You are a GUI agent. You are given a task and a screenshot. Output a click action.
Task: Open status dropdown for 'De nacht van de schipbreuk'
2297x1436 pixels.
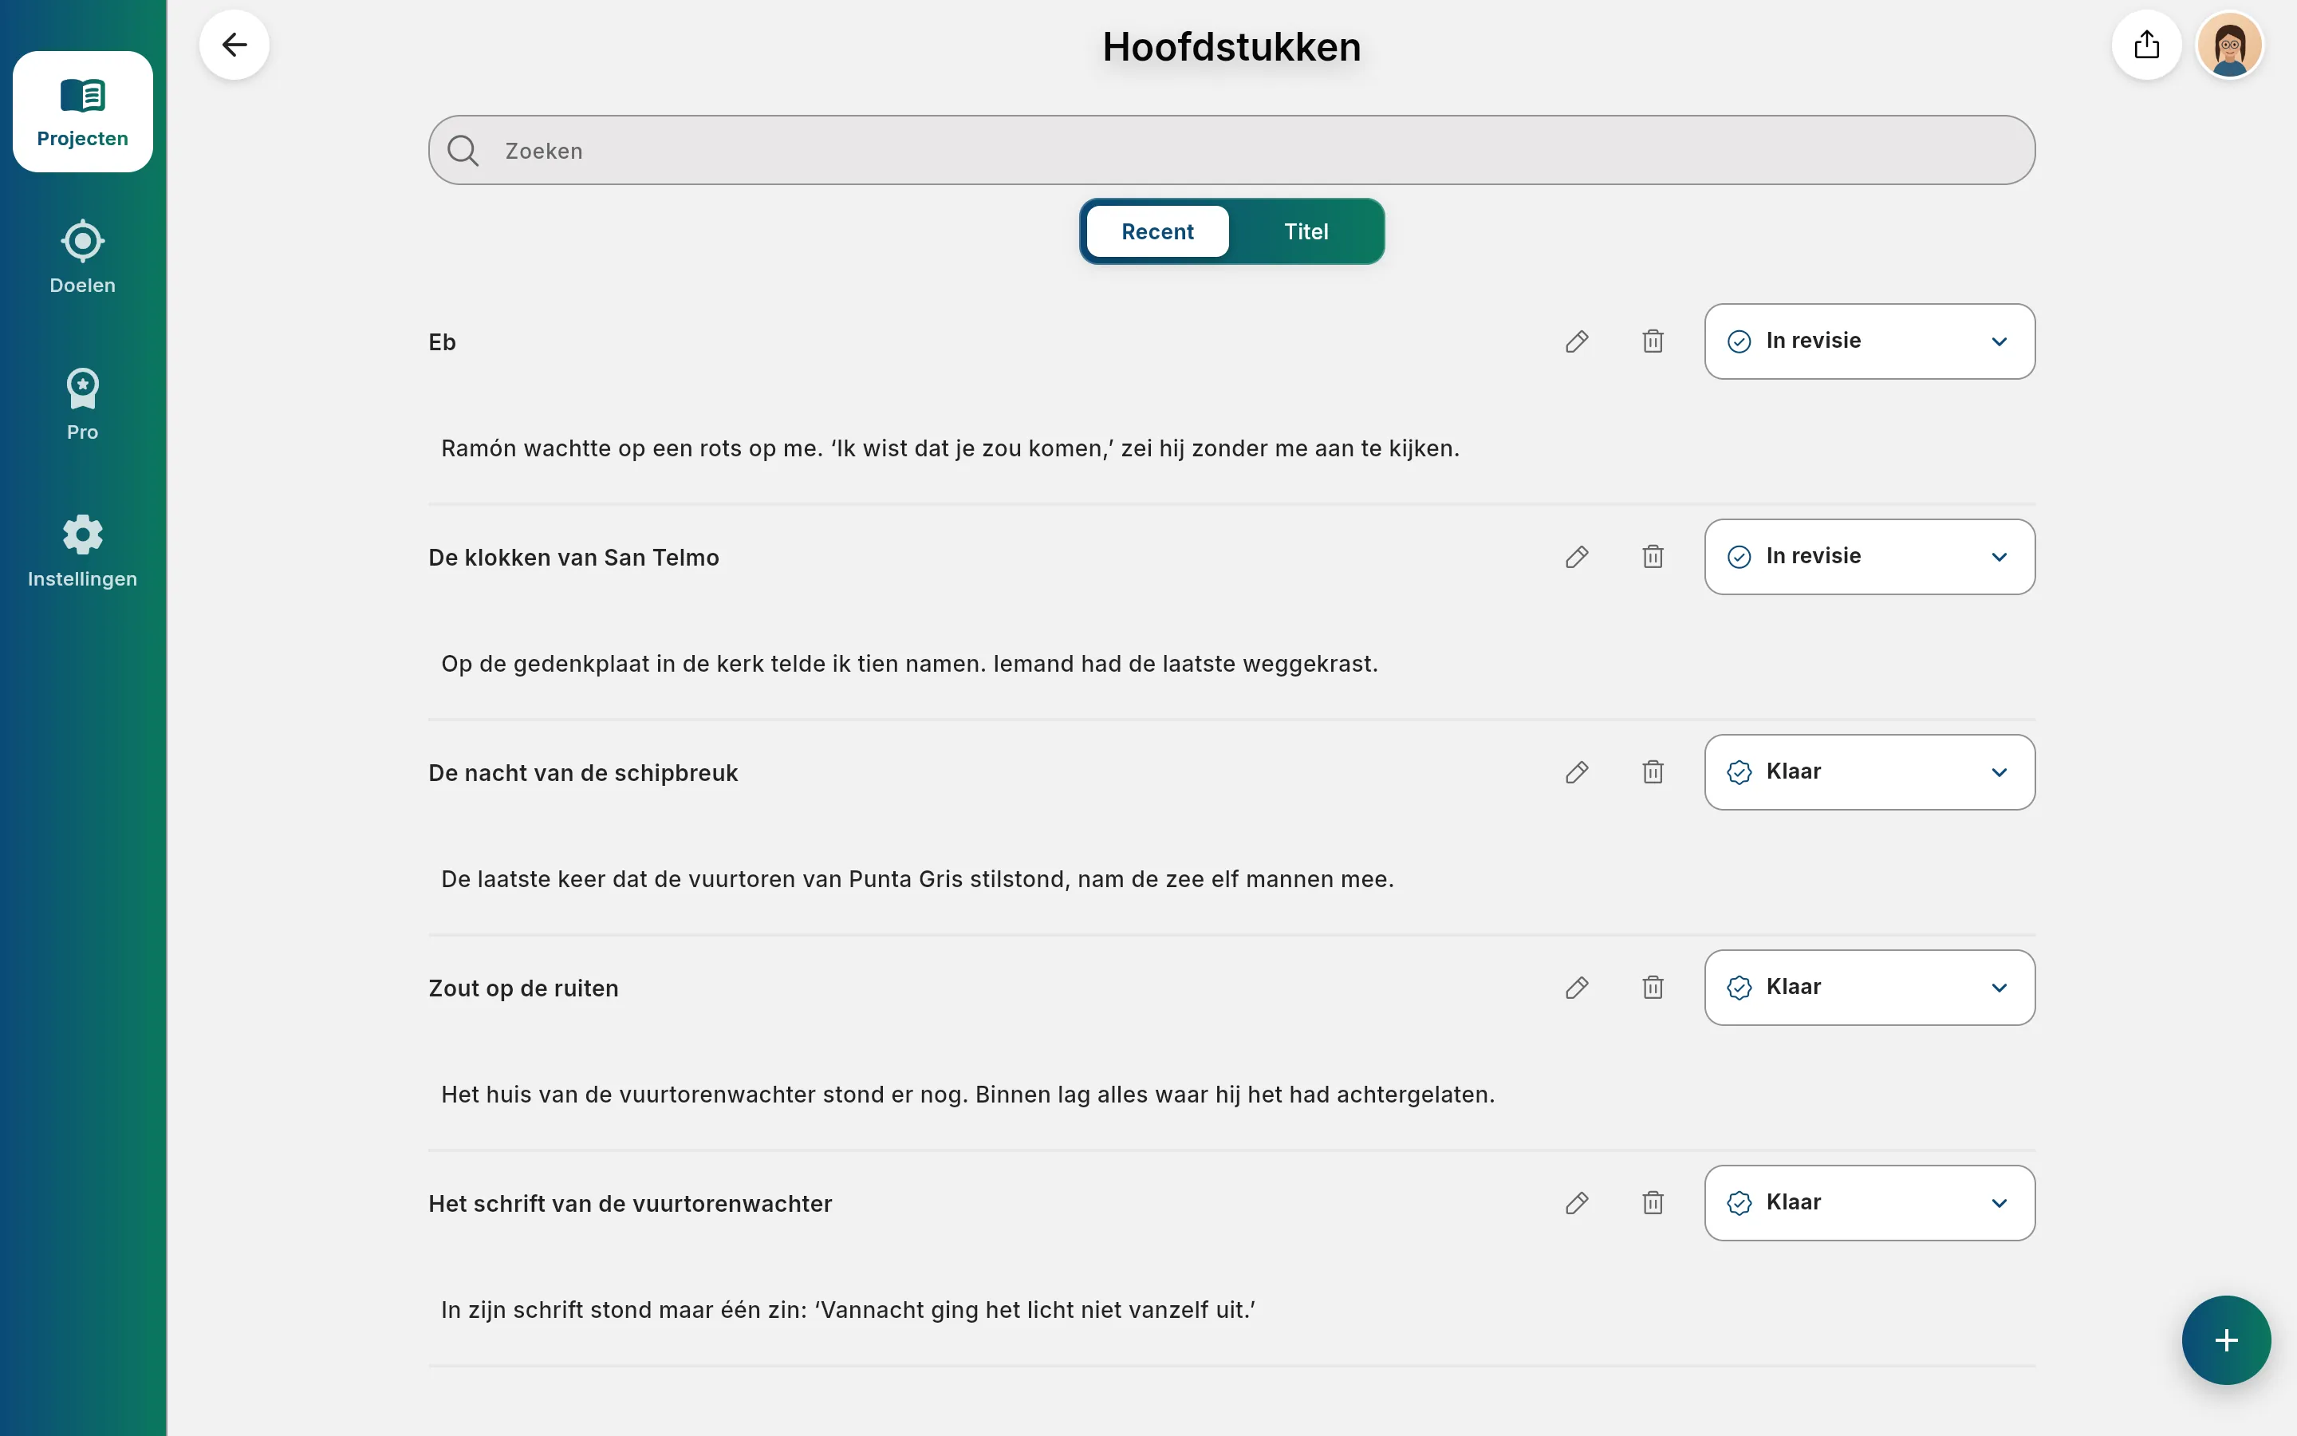pos(1870,772)
